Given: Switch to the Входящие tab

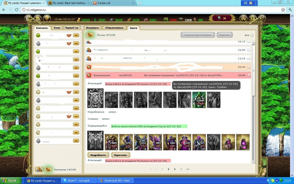Looking at the screenshot, I should 93,28.
